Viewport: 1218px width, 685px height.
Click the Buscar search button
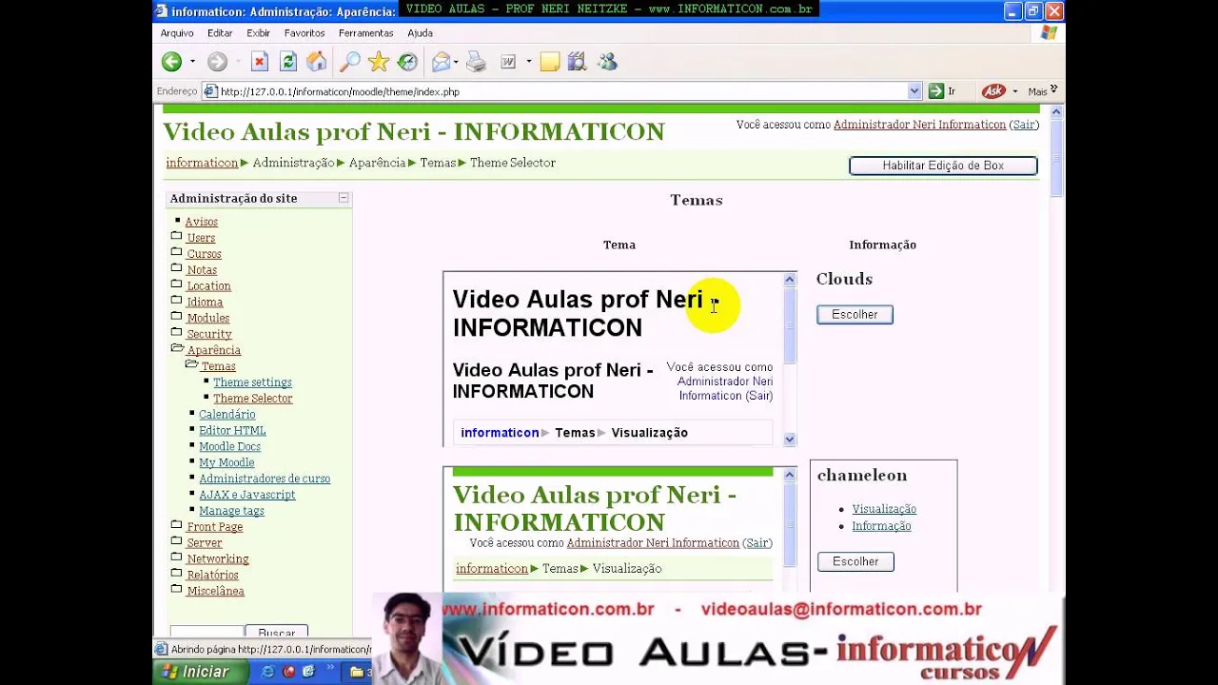coord(276,633)
